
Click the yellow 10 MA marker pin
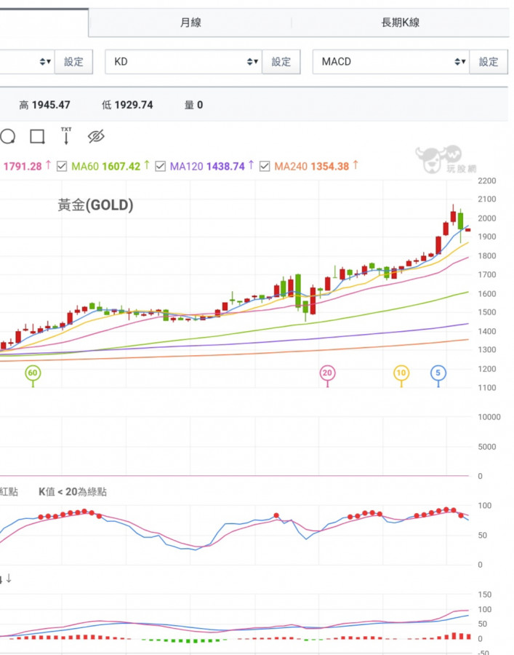[x=401, y=373]
